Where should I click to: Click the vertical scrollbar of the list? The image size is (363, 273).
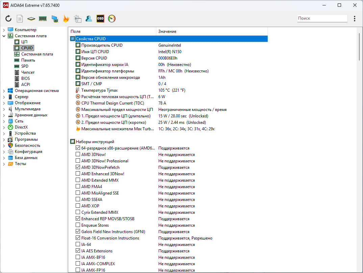(360, 152)
